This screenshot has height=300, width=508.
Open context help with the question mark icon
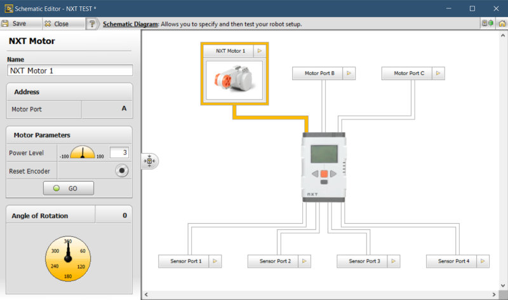92,24
